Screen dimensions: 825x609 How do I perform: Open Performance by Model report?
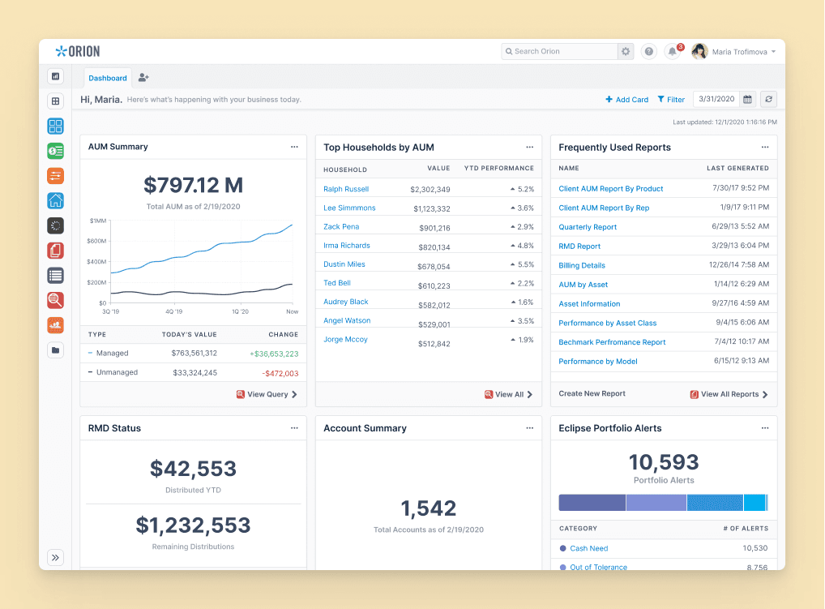click(598, 362)
